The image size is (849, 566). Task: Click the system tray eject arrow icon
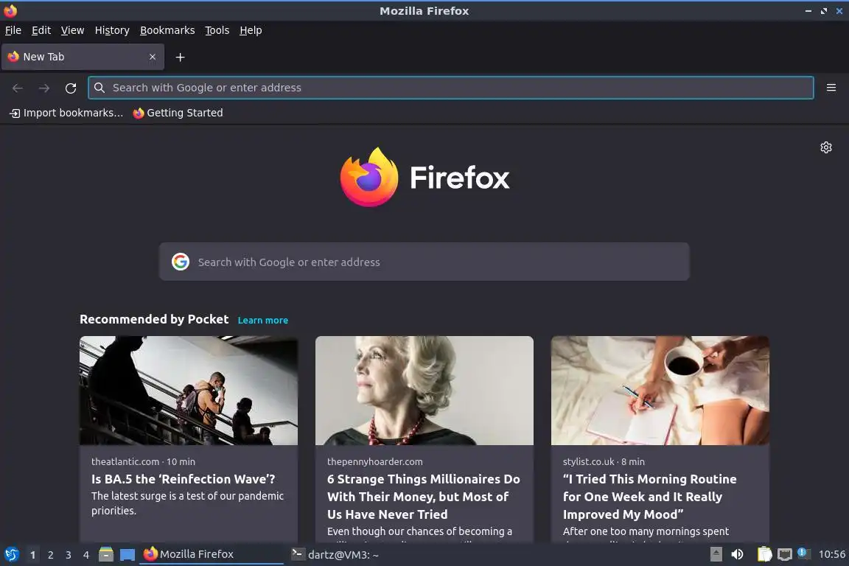click(x=716, y=554)
